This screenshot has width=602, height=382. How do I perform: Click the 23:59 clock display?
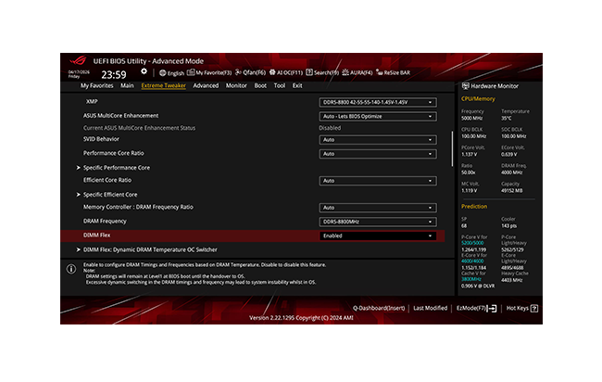pyautogui.click(x=114, y=74)
